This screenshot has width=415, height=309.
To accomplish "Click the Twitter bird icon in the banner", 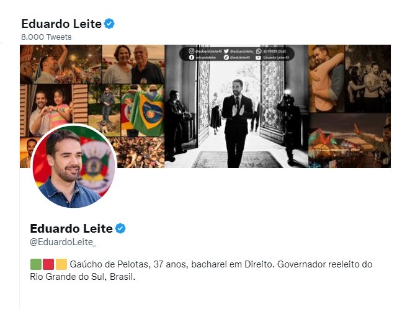I will pyautogui.click(x=226, y=51).
